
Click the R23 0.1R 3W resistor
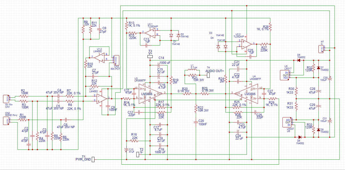205,94
